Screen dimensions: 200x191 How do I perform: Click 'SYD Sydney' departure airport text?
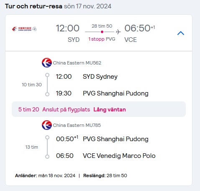(100, 77)
